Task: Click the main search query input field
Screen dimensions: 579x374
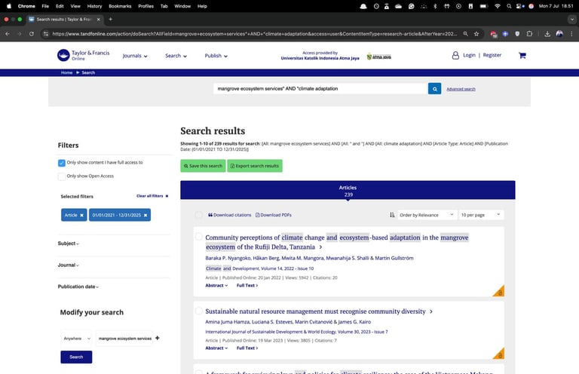Action: 320,89
